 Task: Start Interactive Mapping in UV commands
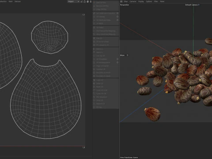[106, 31]
